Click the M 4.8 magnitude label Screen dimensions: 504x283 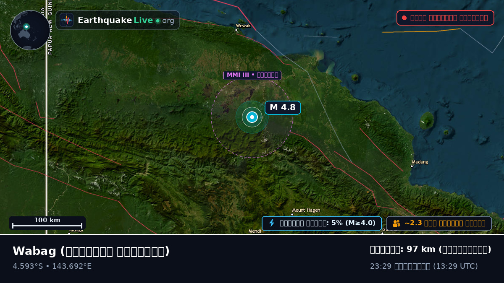(283, 108)
